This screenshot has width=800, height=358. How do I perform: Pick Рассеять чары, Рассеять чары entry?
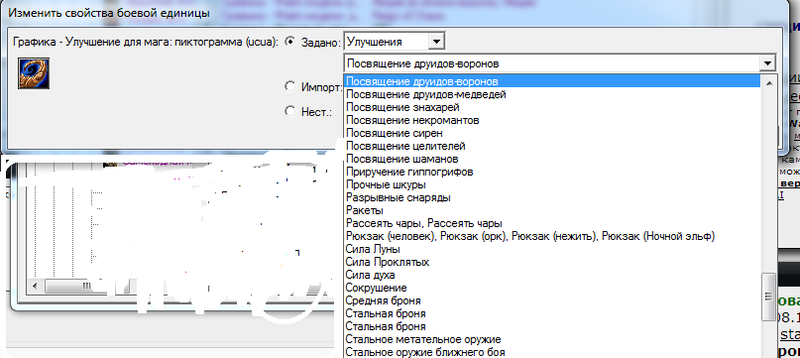point(552,224)
